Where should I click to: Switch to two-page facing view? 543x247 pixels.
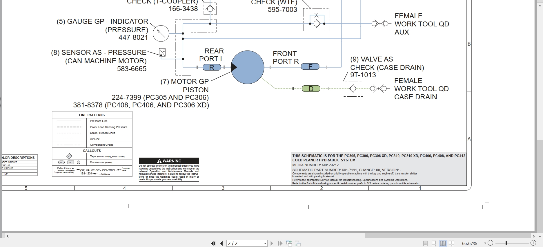point(443,244)
